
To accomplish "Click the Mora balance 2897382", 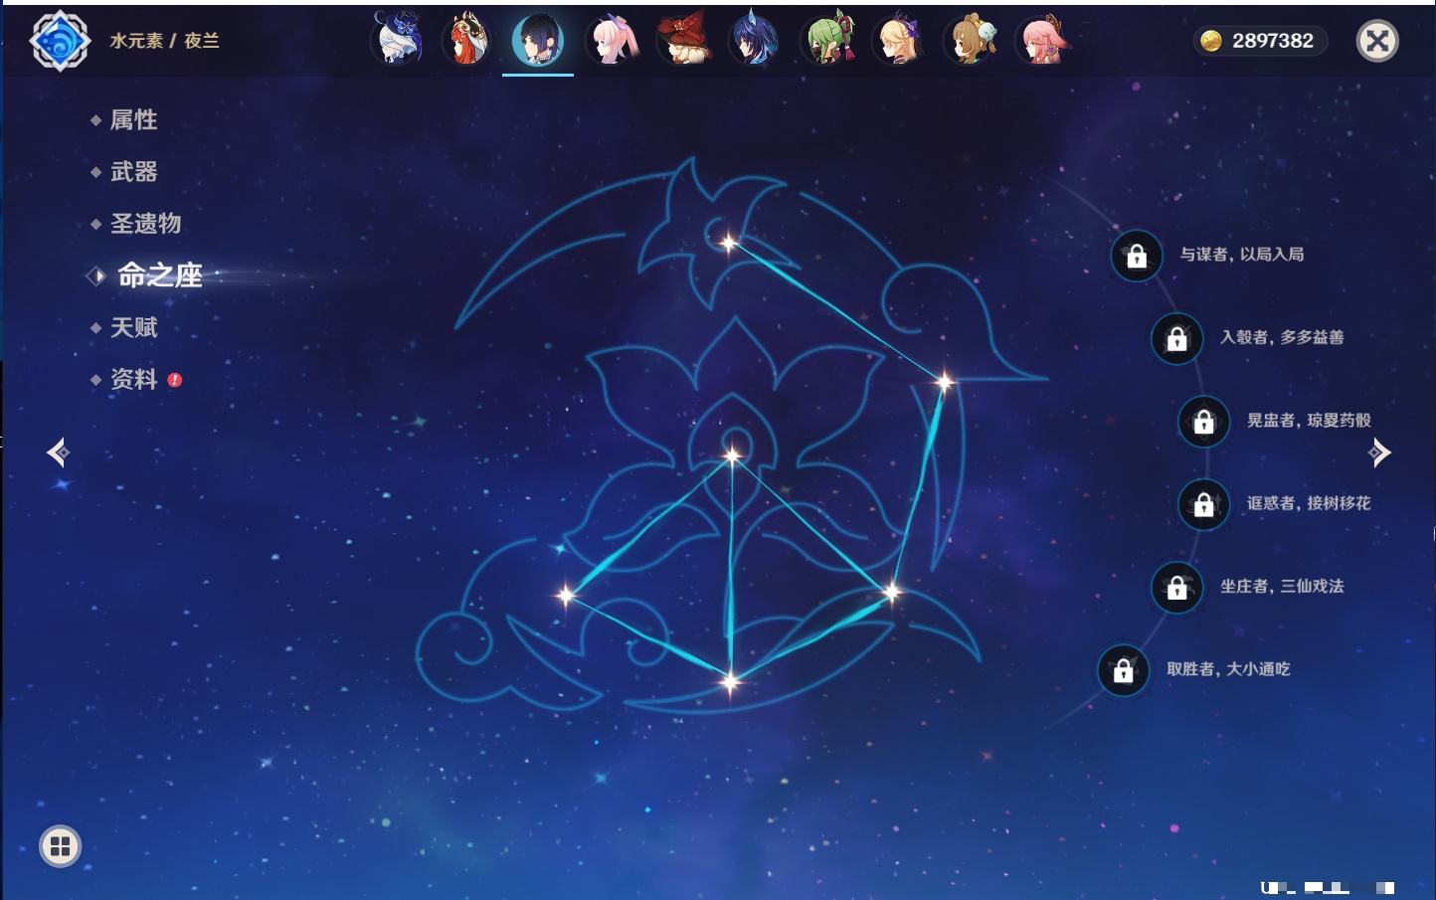I will [x=1273, y=41].
